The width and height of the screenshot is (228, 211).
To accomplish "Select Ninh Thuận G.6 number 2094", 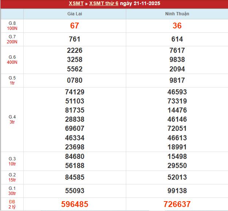I will 177,69.
